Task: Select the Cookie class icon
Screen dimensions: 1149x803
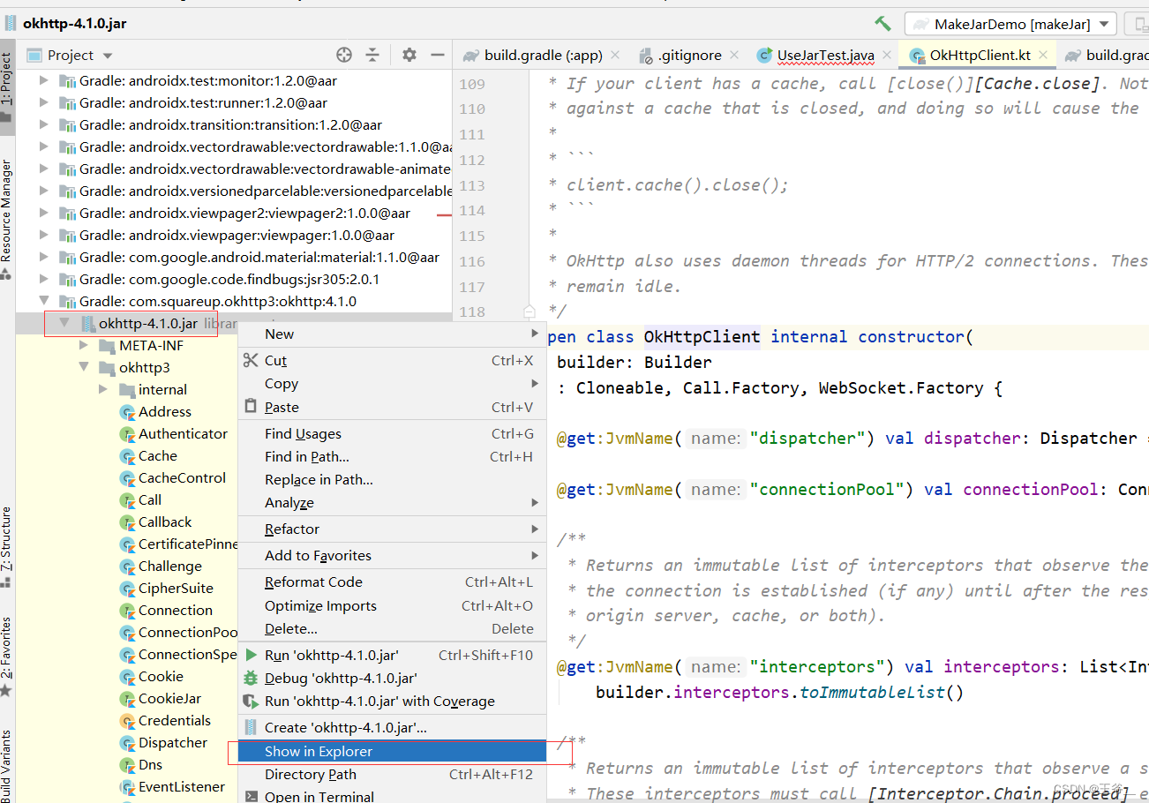Action: point(128,677)
